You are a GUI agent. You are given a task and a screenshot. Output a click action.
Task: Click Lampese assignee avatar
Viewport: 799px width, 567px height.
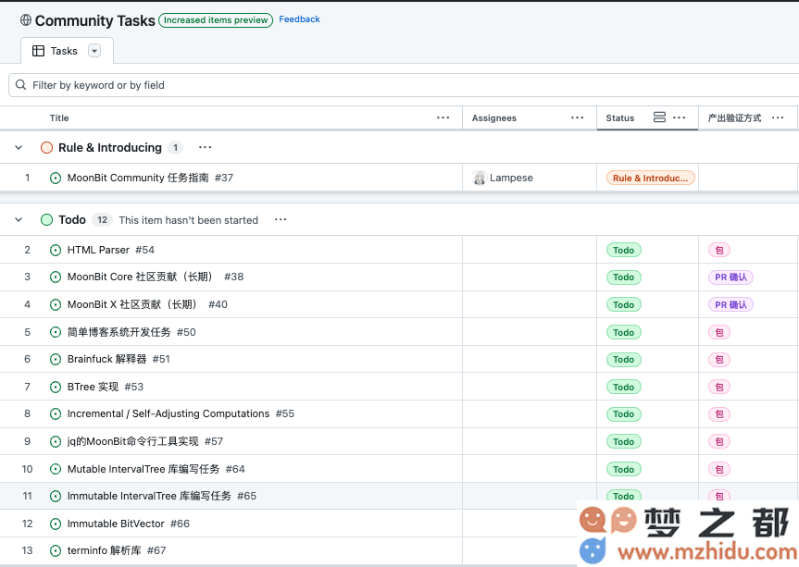[479, 178]
